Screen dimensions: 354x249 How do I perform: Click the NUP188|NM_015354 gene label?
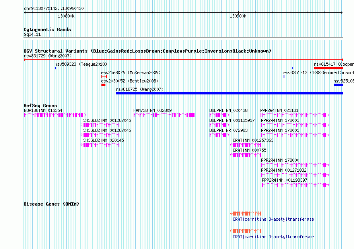pyautogui.click(x=43, y=110)
